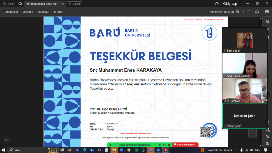Open the E-imza tab
This screenshot has height=153, width=272.
tap(58, 12)
